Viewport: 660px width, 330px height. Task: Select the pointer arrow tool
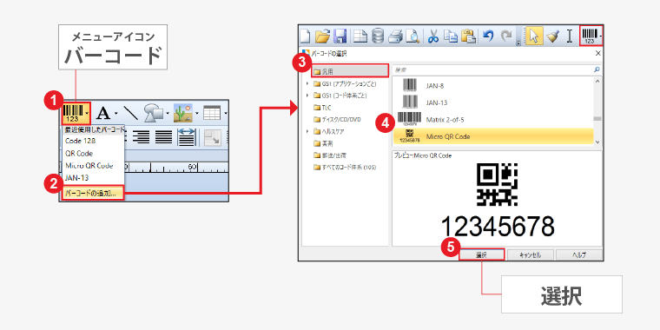534,36
